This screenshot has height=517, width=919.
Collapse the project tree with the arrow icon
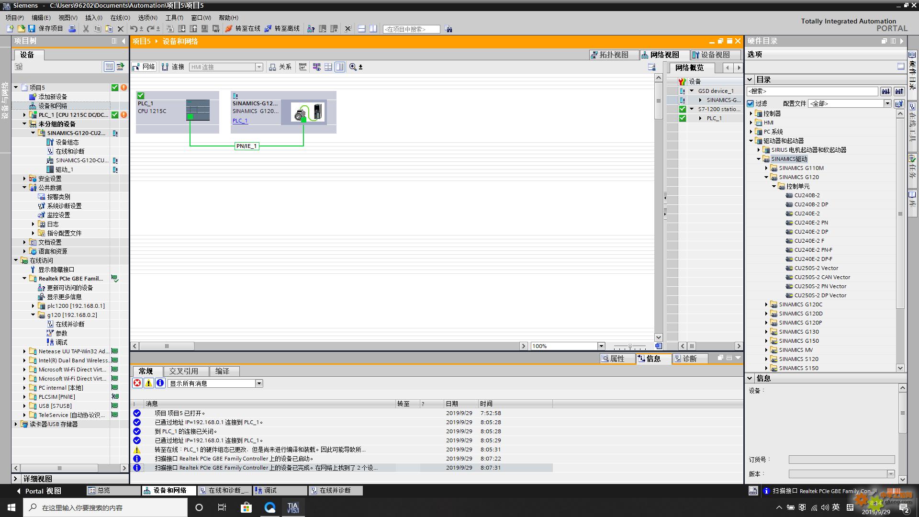[123, 41]
